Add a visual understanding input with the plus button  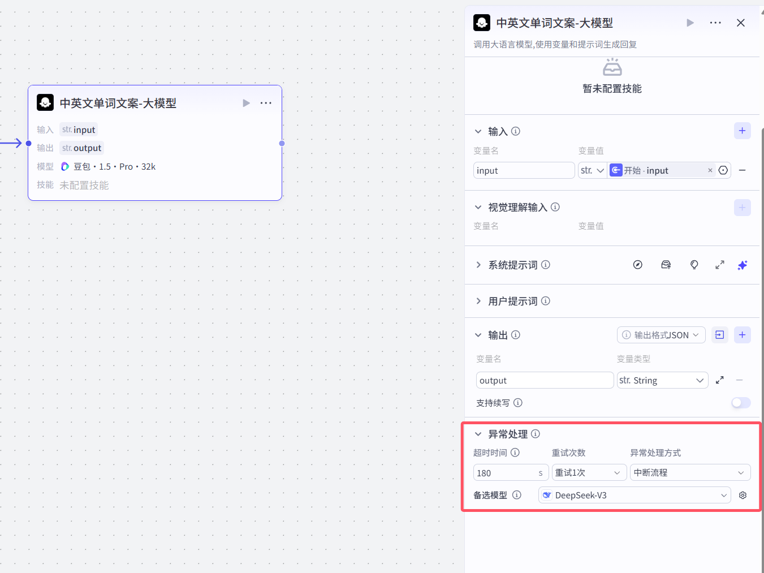point(743,208)
